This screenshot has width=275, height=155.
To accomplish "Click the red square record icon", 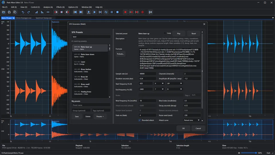I will tap(125, 12).
